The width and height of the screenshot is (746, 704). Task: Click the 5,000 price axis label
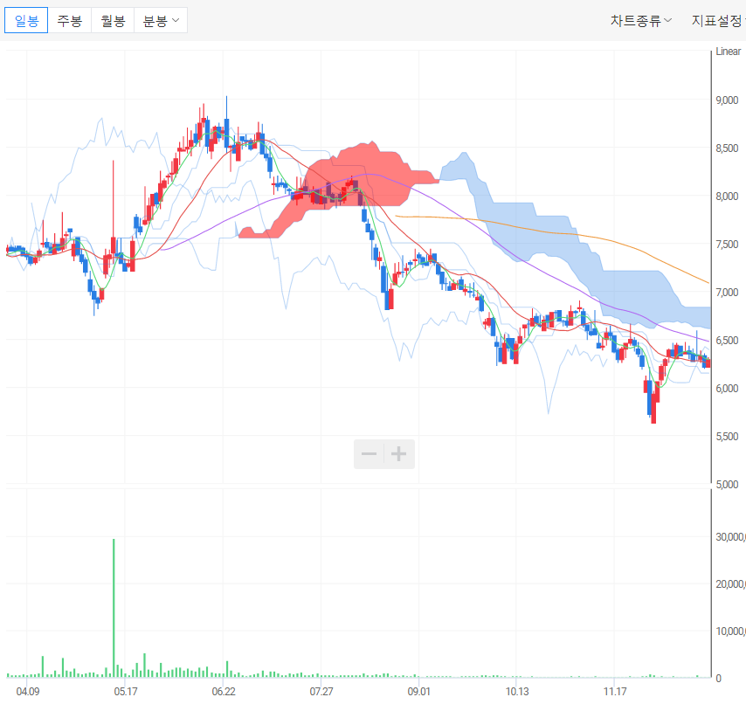click(727, 484)
